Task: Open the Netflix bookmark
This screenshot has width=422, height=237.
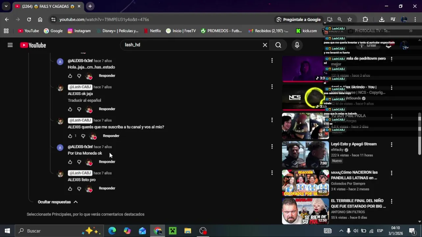Action: pyautogui.click(x=152, y=31)
